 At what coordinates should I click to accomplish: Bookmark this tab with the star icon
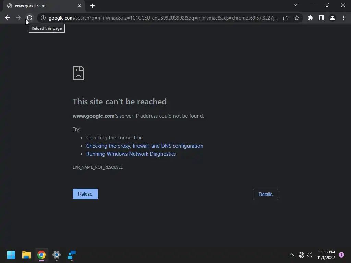point(297,18)
